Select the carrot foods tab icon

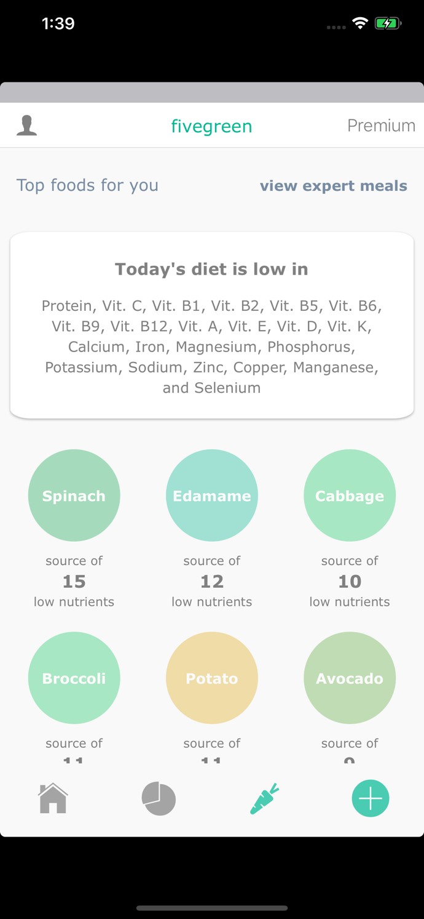265,798
